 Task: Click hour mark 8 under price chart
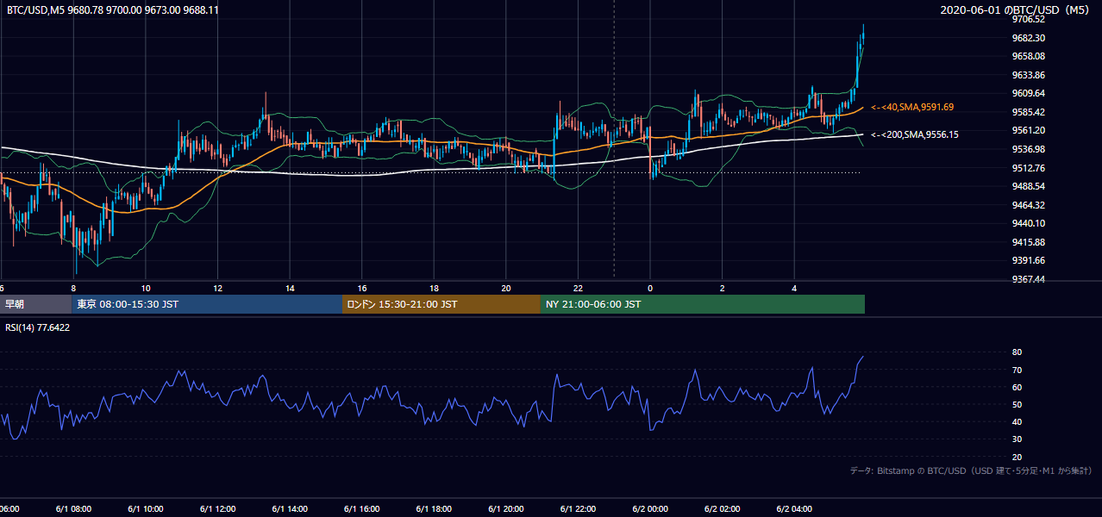point(73,288)
